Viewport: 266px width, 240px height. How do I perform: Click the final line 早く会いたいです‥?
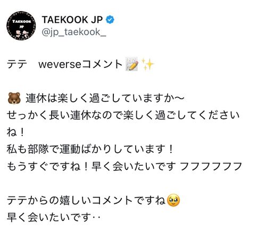pos(54,217)
